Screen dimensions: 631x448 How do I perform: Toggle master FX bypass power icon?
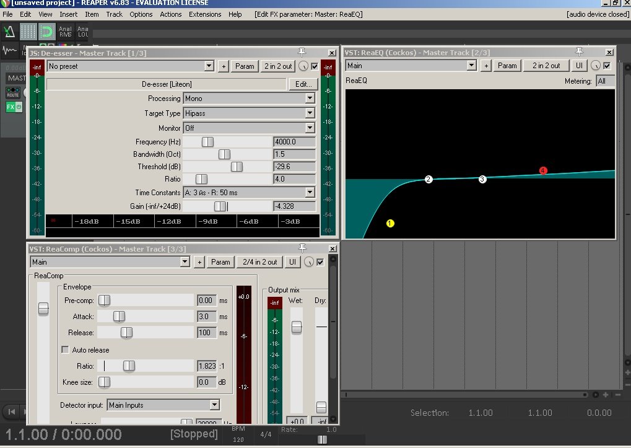click(19, 107)
